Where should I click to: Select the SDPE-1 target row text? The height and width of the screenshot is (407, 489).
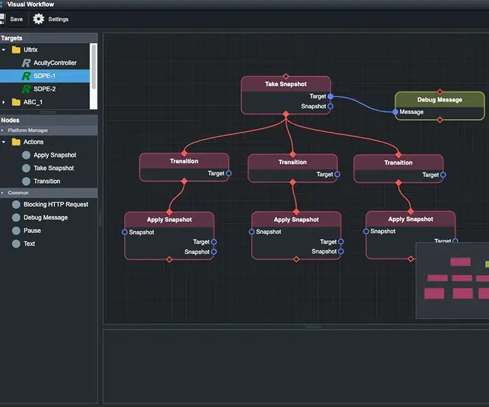tap(44, 76)
